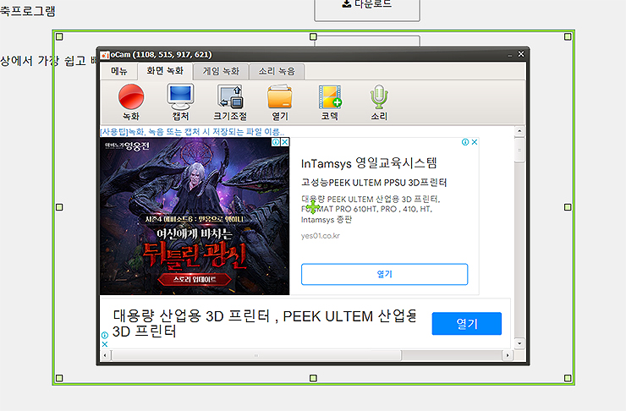626x411 pixels.
Task: Close the oCam window
Action: 521,54
